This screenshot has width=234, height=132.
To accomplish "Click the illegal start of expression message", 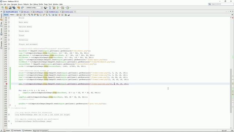I will tap(41, 131).
